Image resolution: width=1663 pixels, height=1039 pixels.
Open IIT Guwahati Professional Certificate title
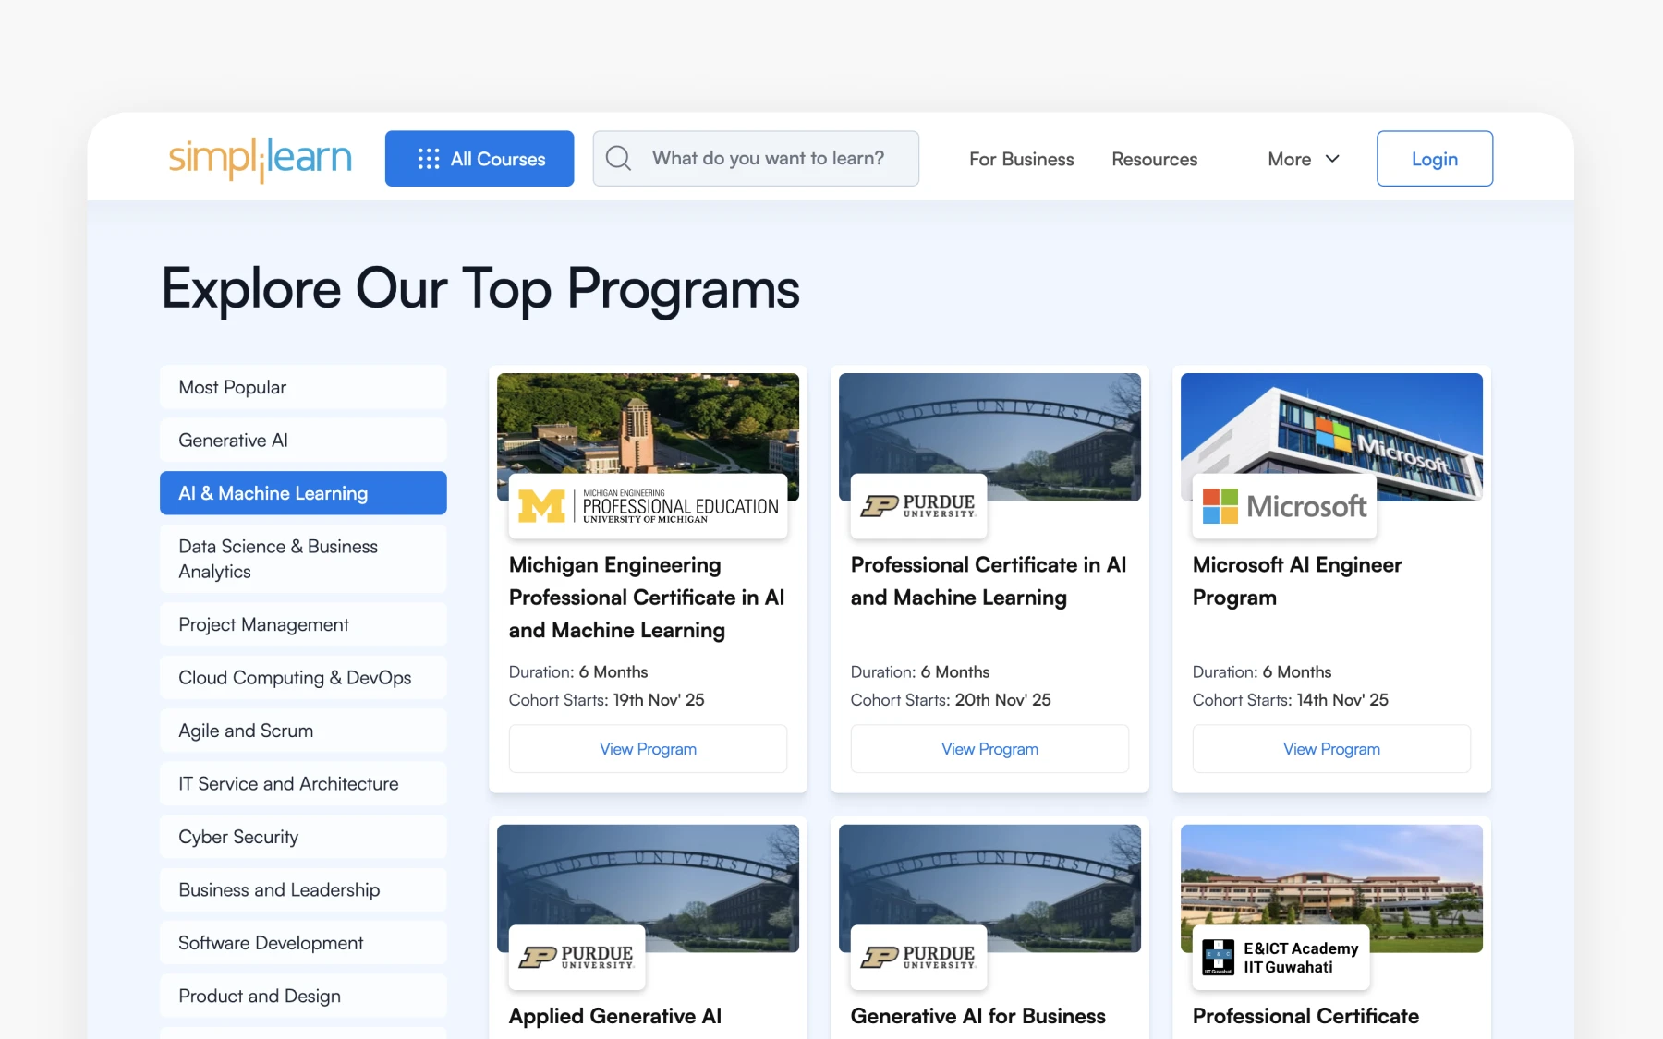[x=1305, y=1016]
